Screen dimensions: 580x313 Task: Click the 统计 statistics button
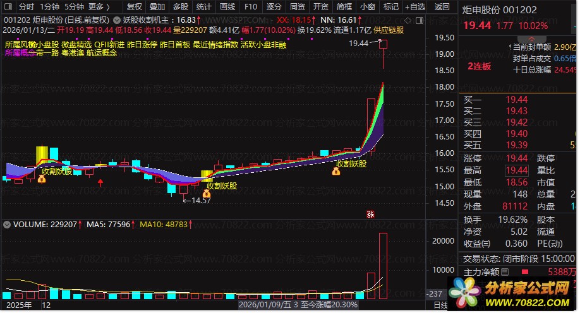[x=204, y=7]
